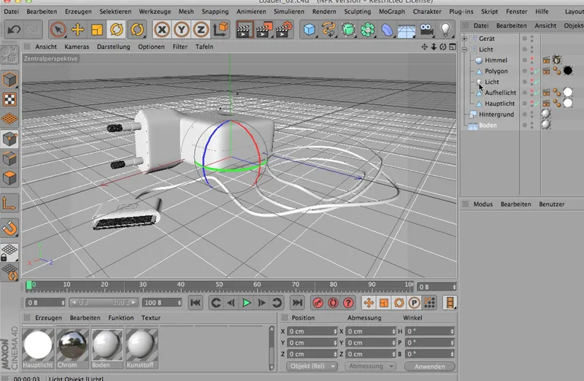The height and width of the screenshot is (381, 584).
Task: Open the render settings
Action: click(284, 29)
